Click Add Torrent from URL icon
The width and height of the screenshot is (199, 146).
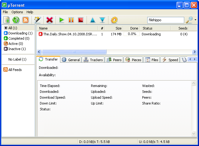[16, 20]
